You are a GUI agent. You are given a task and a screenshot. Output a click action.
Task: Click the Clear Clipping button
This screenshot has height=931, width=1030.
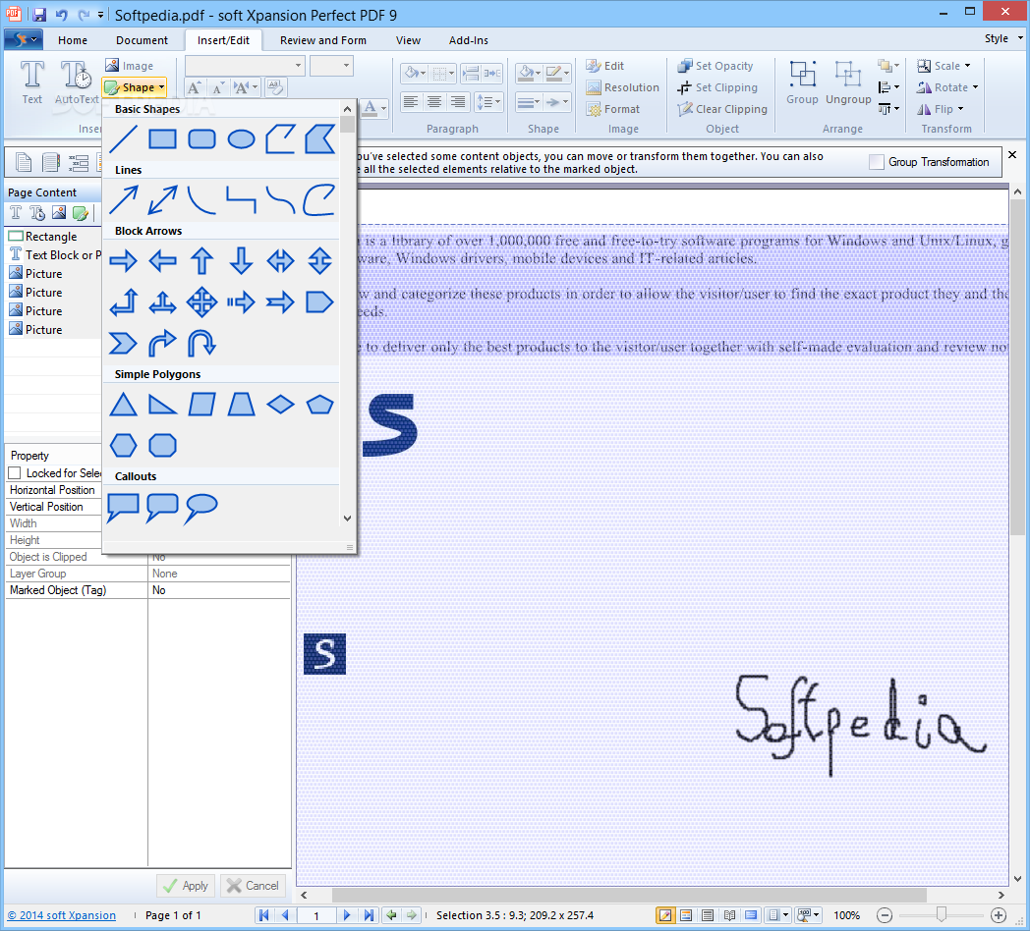tap(722, 109)
